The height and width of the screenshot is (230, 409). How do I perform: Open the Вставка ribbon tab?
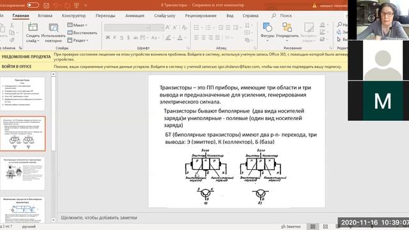coord(45,15)
